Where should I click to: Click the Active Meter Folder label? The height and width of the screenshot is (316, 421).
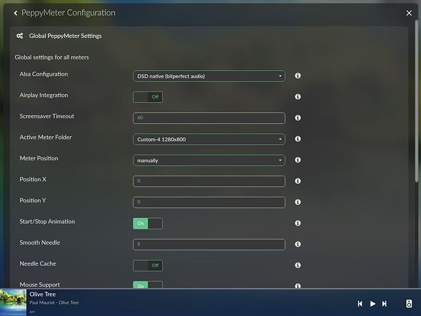click(46, 137)
